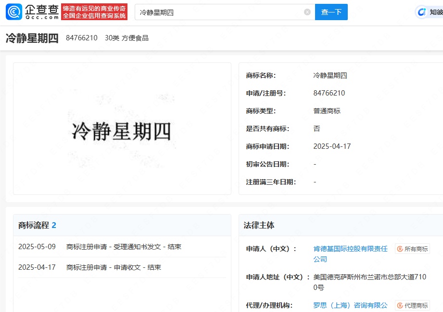The width and height of the screenshot is (443, 312).
Task: Open agency 罗思（上海）咨询有限公司 link
Action: pos(350,305)
